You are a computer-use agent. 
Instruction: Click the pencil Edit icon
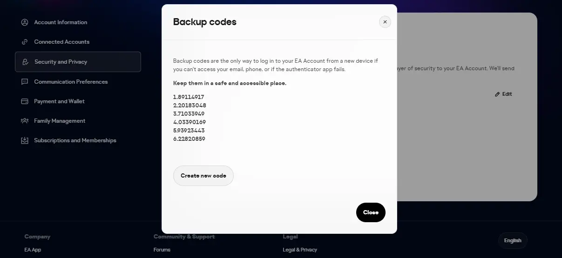click(498, 94)
